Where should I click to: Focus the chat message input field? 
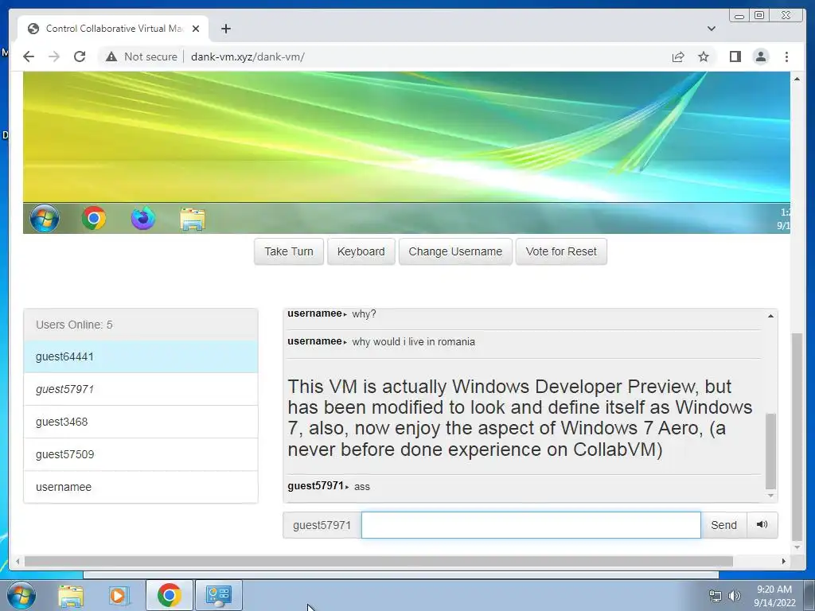point(531,525)
